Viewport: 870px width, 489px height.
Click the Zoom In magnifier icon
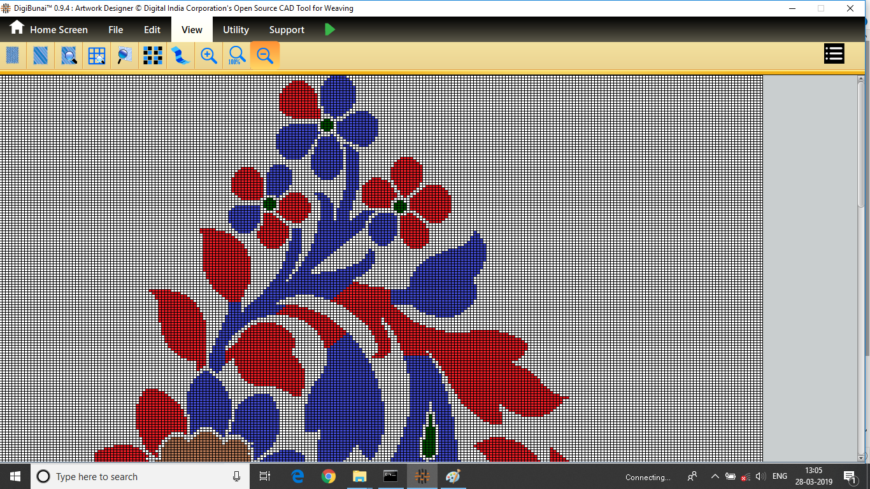point(209,55)
